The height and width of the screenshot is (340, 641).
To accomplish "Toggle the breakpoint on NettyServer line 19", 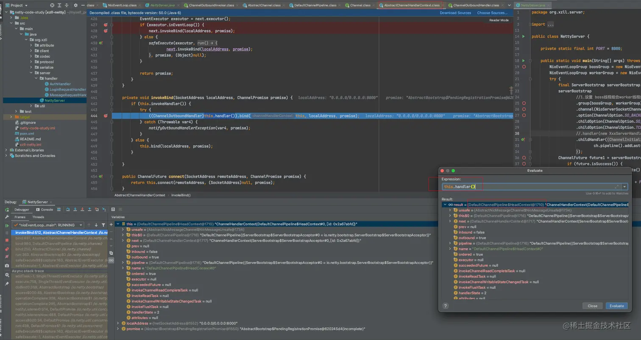I will [524, 67].
